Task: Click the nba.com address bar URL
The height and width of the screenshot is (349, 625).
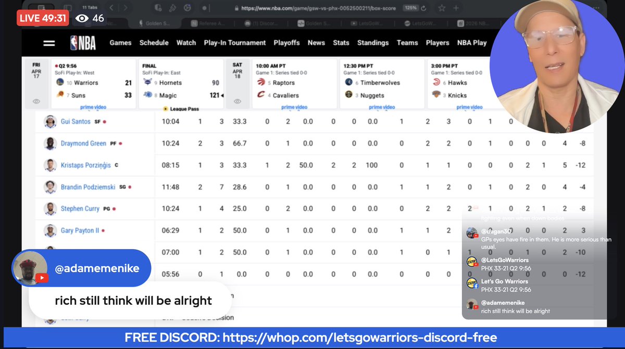Action: click(x=320, y=8)
